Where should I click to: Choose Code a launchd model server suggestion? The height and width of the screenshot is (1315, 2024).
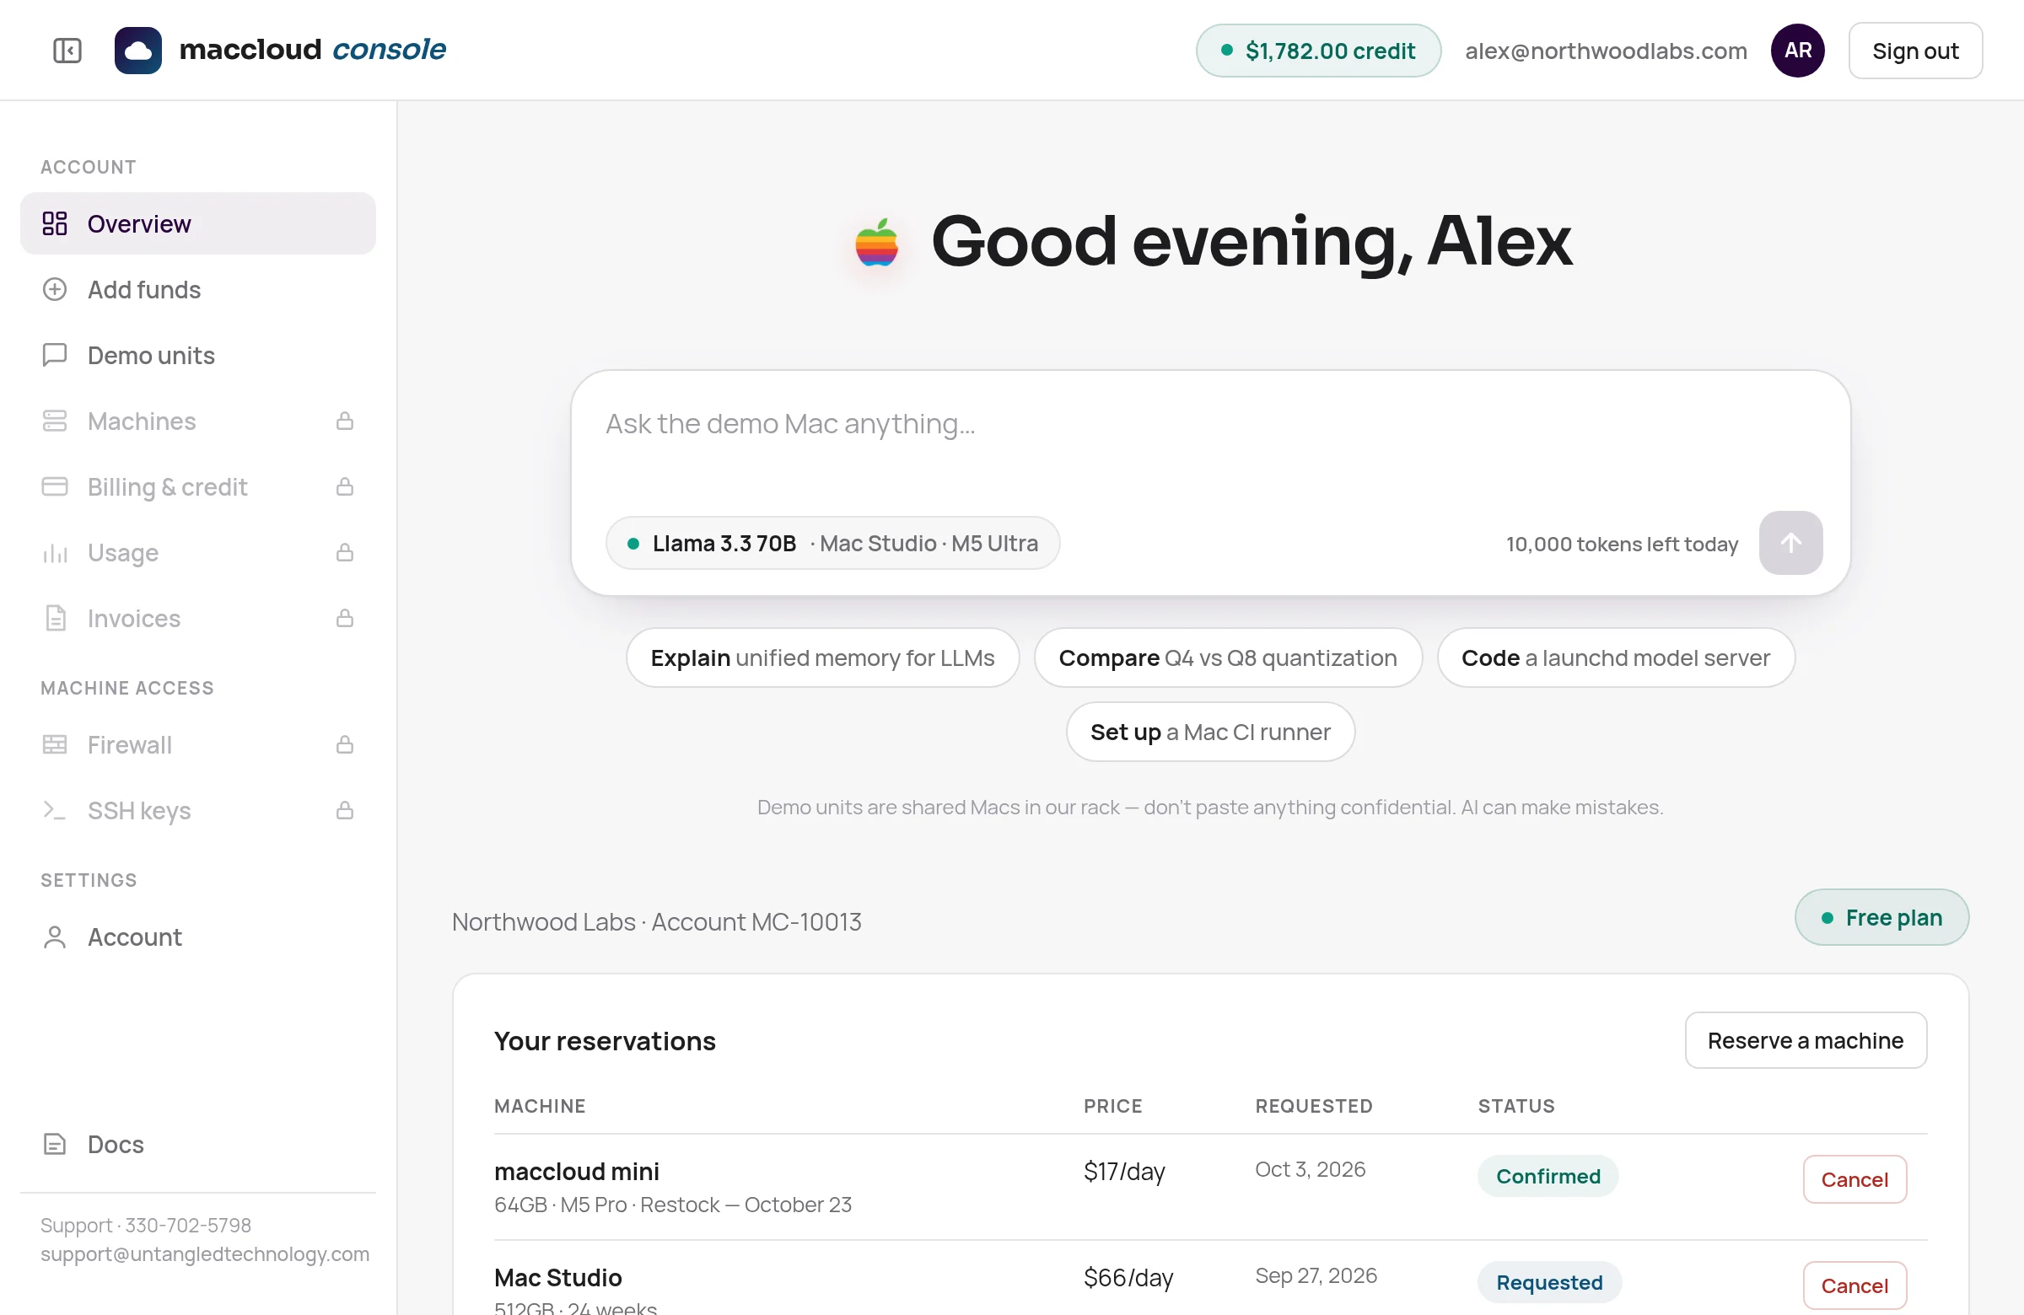(1616, 658)
